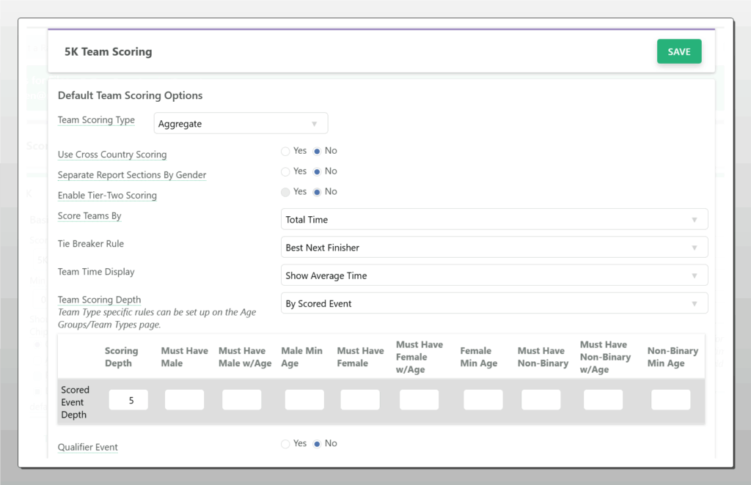
Task: Click the Non-Binary Min Age input field
Action: coord(670,400)
